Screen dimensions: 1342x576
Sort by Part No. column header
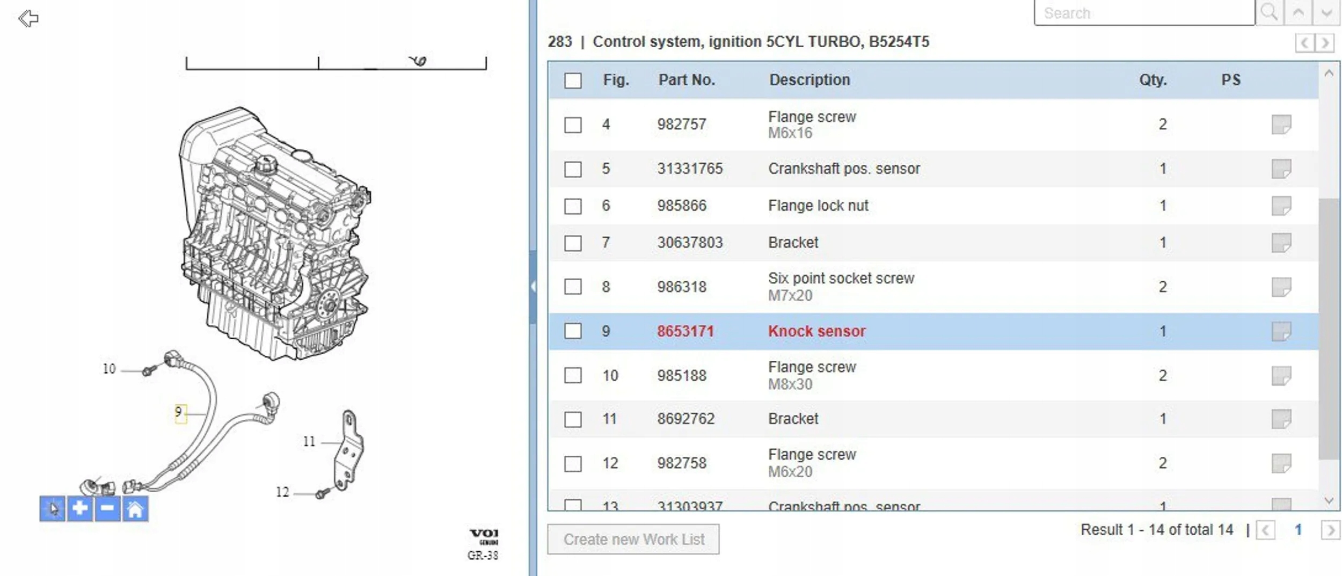click(687, 80)
